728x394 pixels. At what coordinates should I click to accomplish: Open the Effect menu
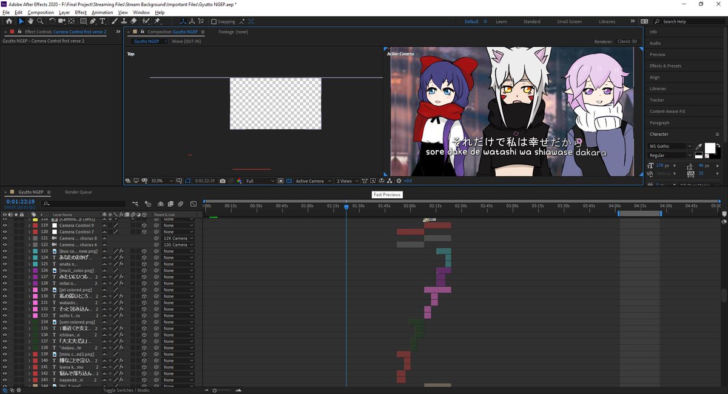pos(81,12)
